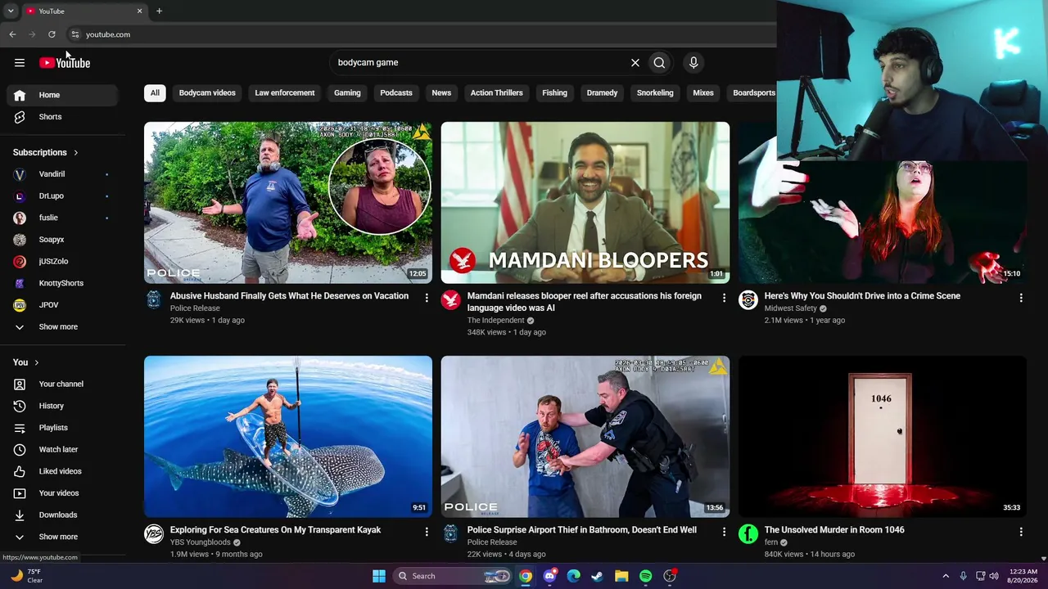This screenshot has height=589, width=1048.
Task: Open options for Room 1046 video
Action: [x=1021, y=532]
